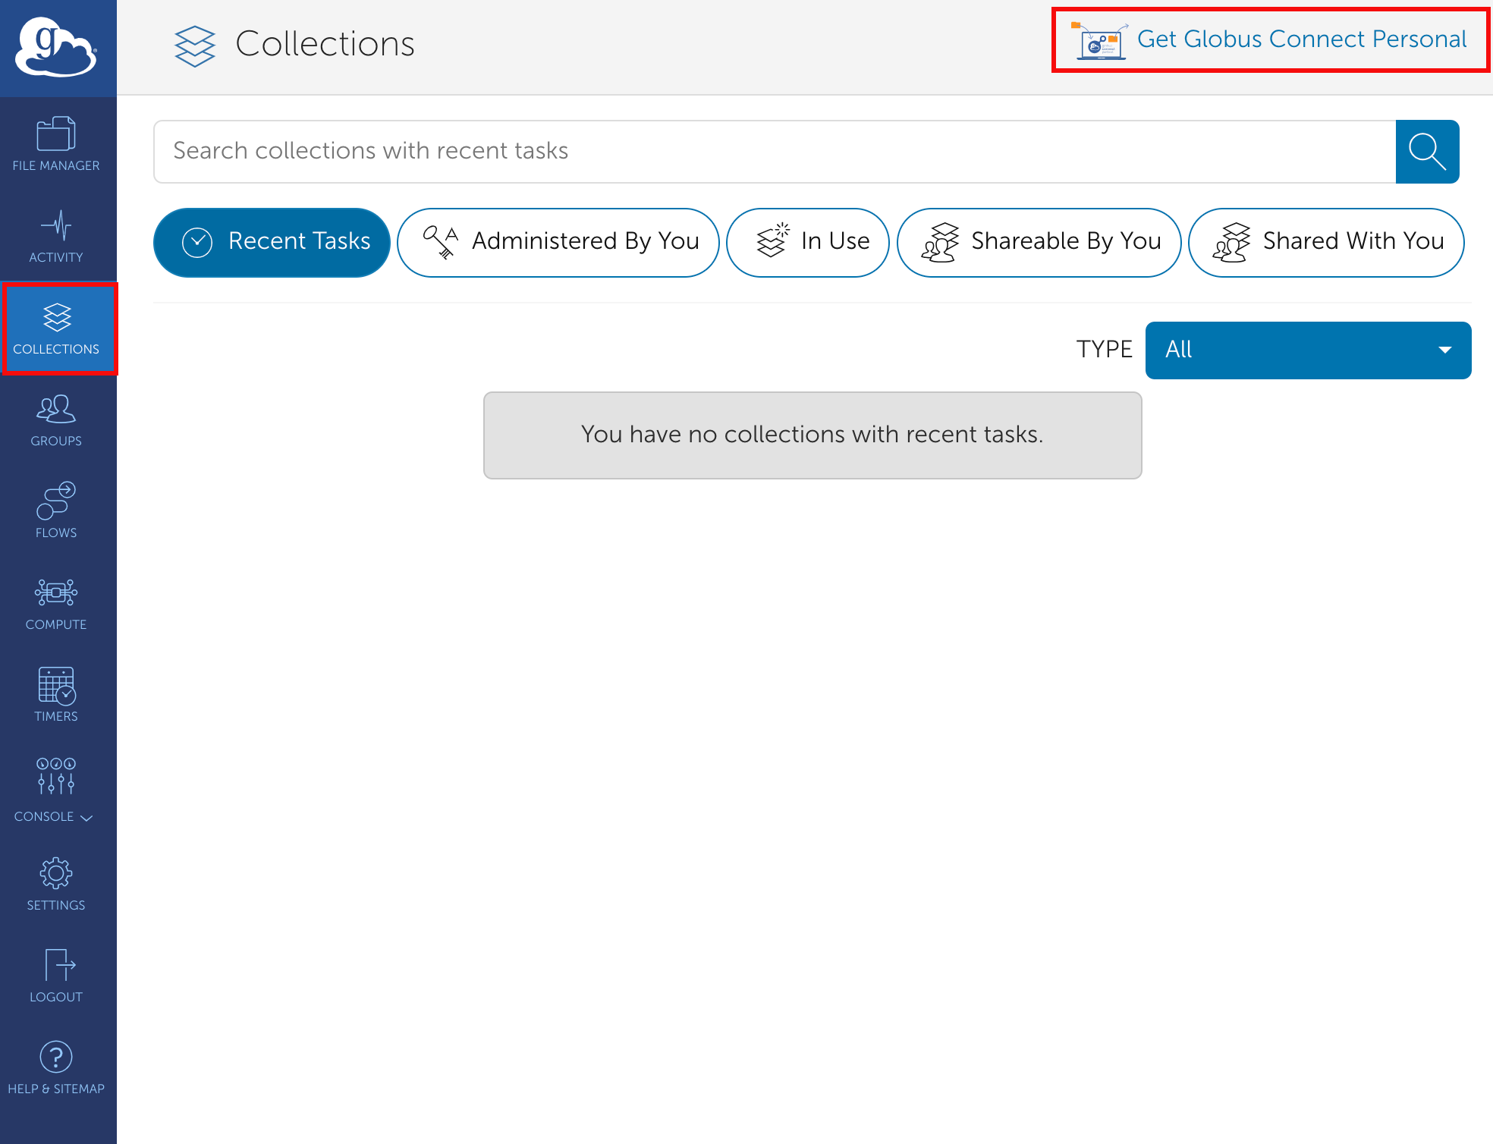Viewport: 1493px width, 1144px height.
Task: Open the Compute page
Action: tap(56, 604)
